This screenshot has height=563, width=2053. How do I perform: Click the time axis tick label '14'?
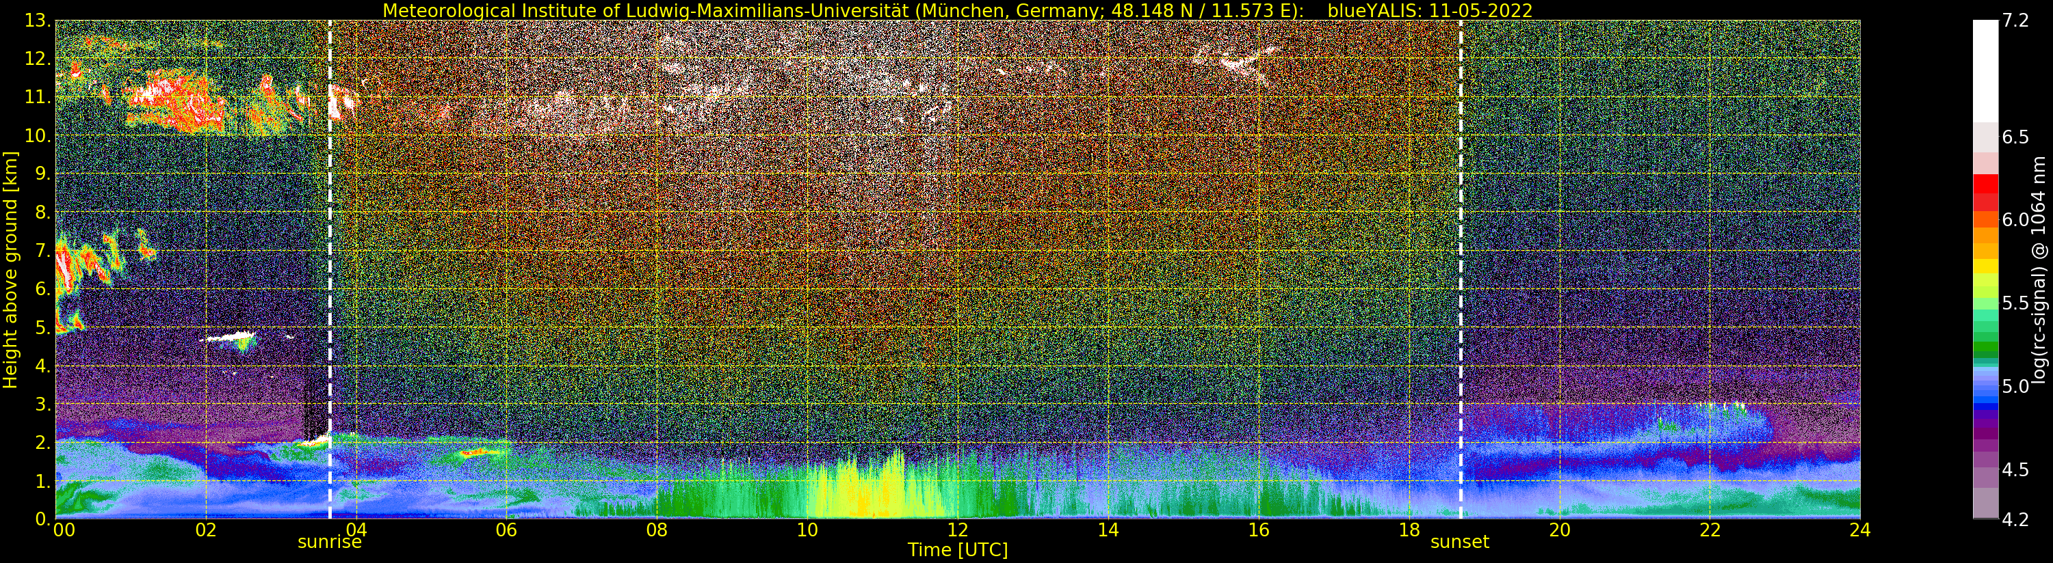click(x=1108, y=530)
